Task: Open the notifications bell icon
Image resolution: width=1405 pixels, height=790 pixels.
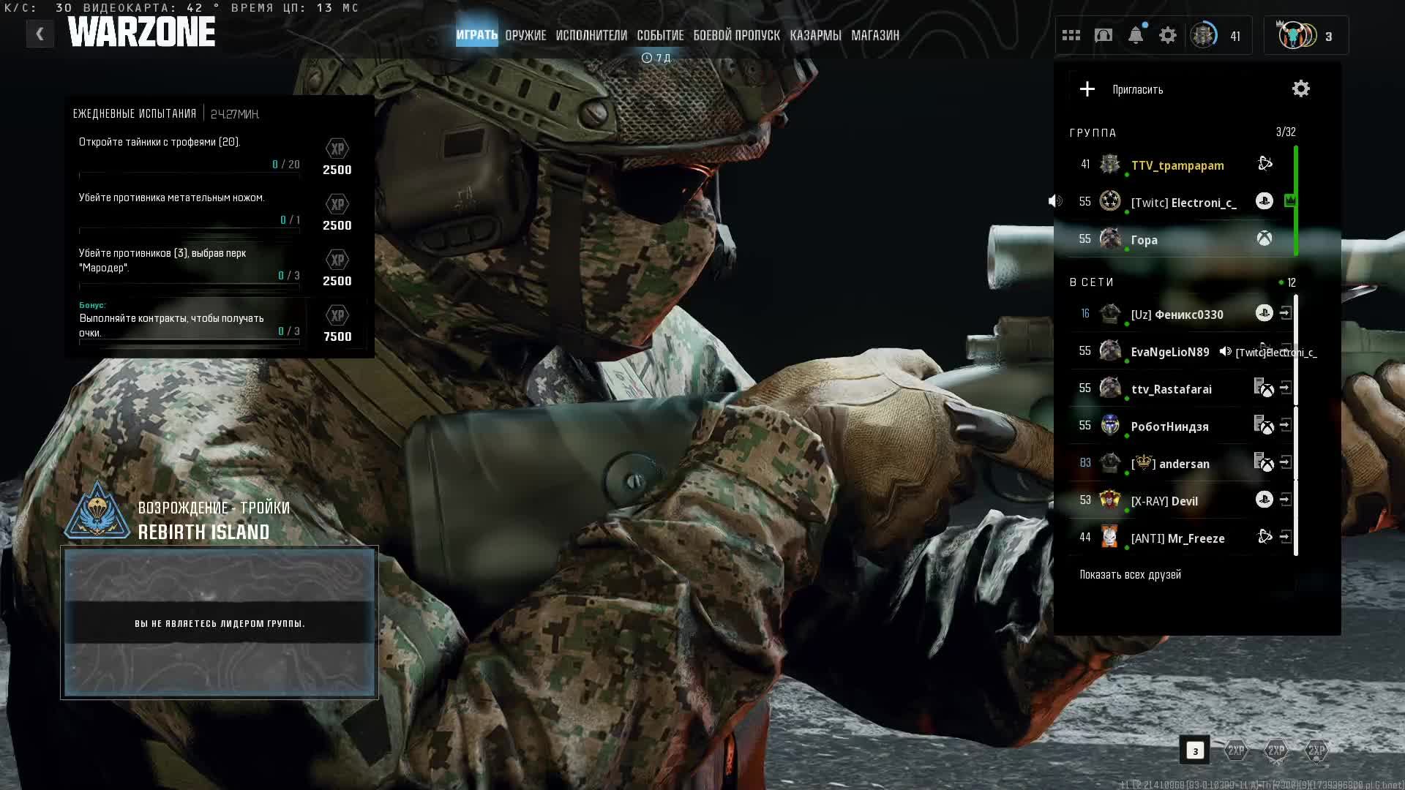Action: [1136, 35]
